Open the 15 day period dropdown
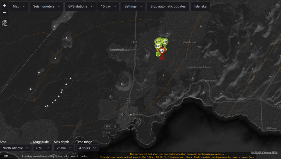281x159 pixels. click(108, 6)
